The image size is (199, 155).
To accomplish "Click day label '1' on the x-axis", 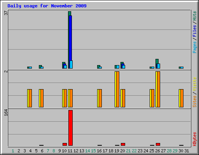I will tap(13, 151).
